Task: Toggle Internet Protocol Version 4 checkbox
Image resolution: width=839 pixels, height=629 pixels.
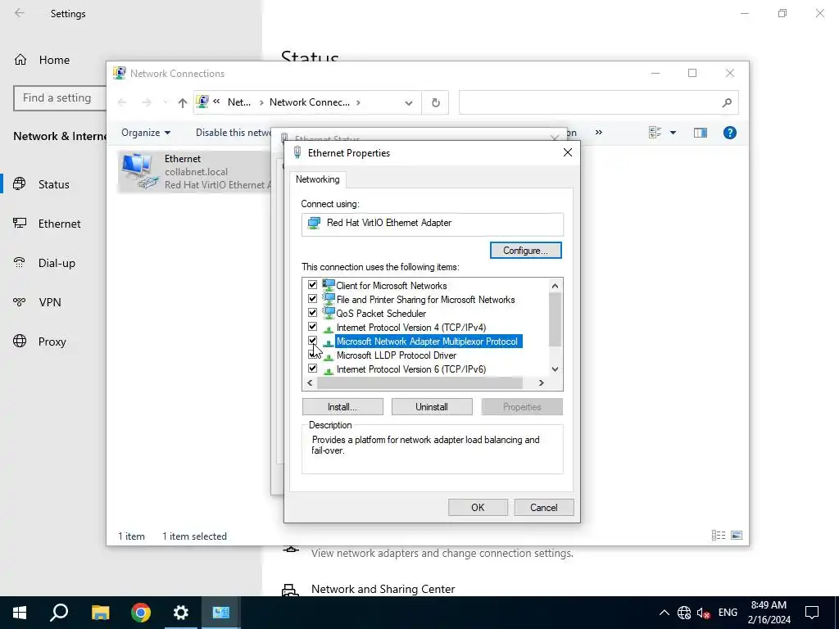Action: (312, 327)
